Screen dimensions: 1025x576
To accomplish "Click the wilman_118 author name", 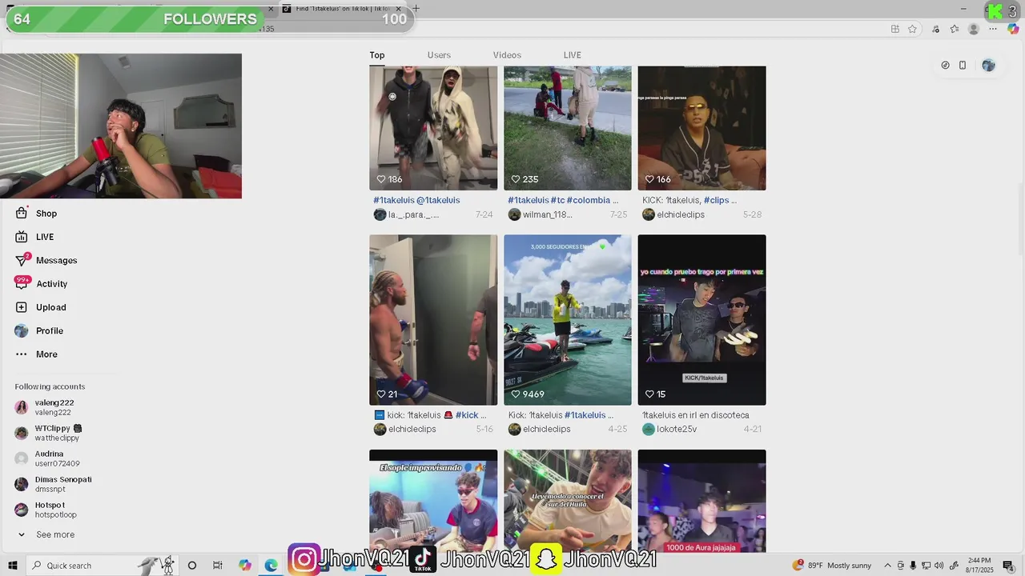I will (x=548, y=215).
